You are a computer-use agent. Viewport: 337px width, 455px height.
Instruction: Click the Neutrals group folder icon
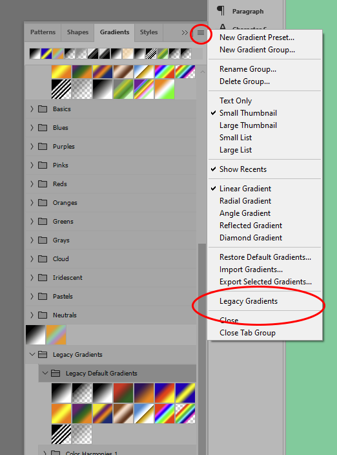pos(43,315)
